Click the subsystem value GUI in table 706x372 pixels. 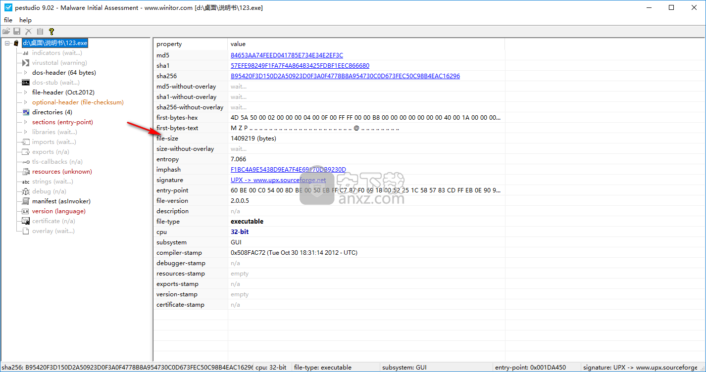click(236, 242)
